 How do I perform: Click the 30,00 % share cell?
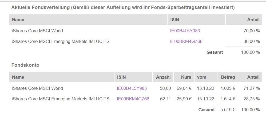coord(252,41)
